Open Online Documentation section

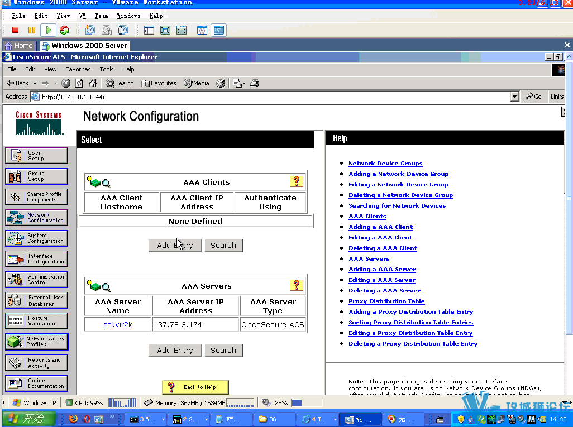(36, 383)
